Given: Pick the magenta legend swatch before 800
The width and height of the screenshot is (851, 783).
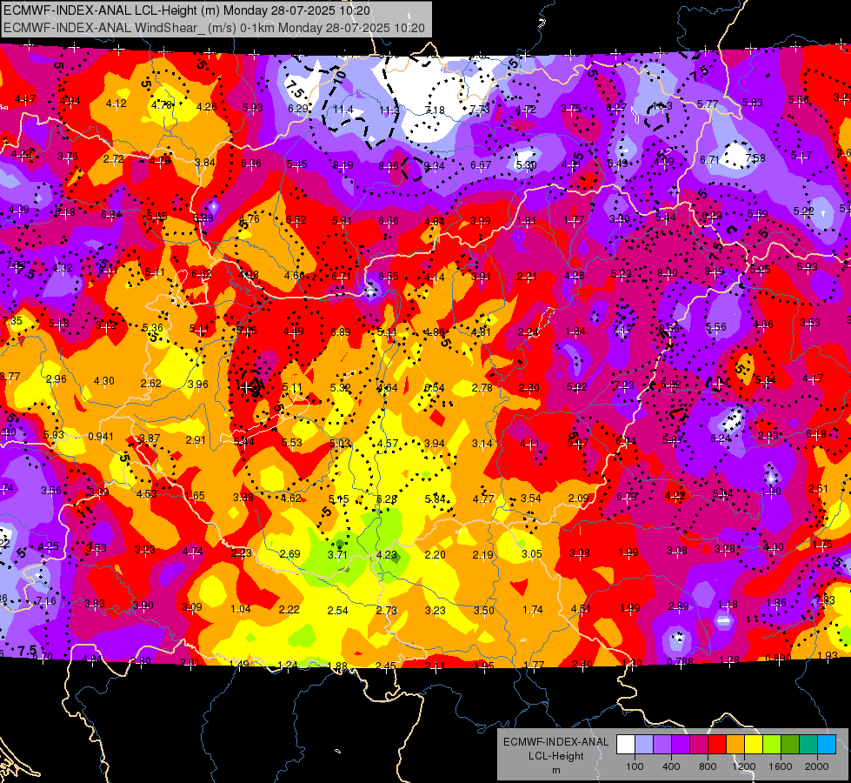Looking at the screenshot, I should coord(699,745).
